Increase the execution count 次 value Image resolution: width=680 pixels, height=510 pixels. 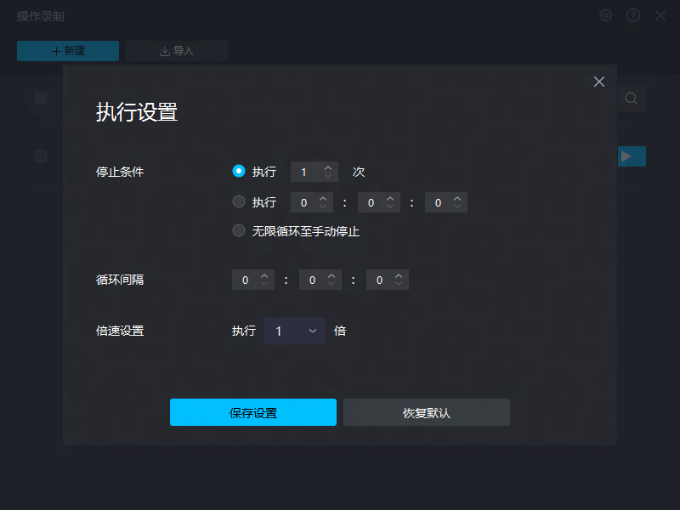[328, 167]
